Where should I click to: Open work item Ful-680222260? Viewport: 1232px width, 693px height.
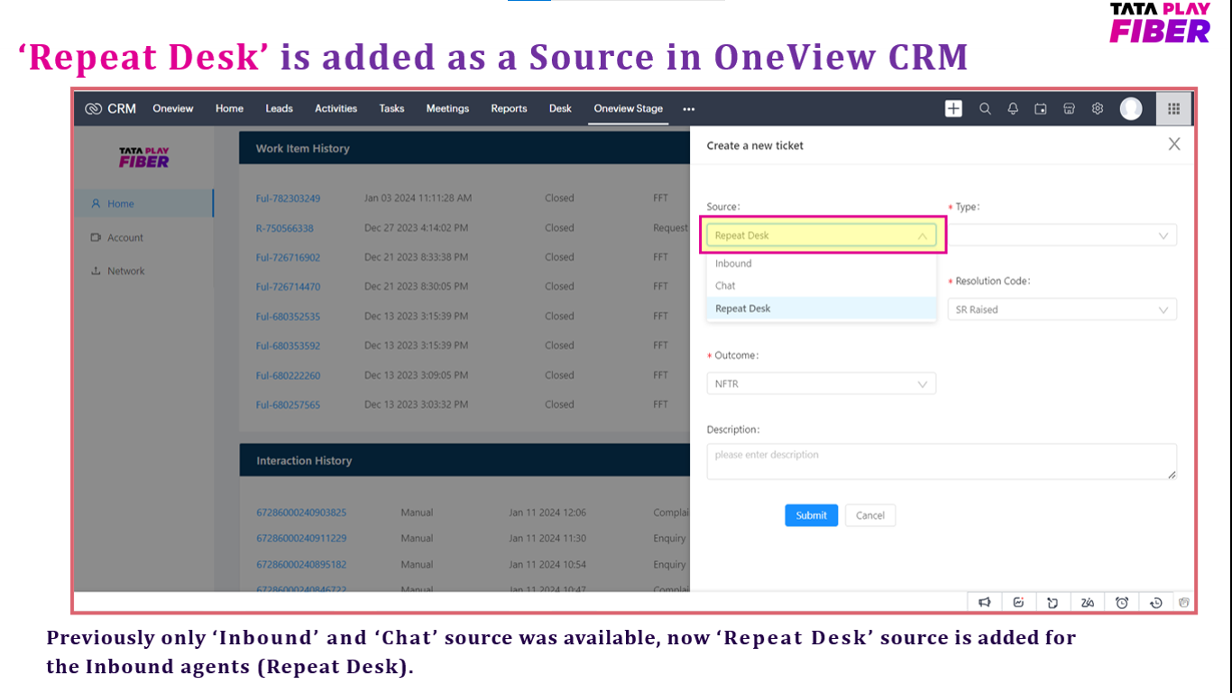coord(288,375)
